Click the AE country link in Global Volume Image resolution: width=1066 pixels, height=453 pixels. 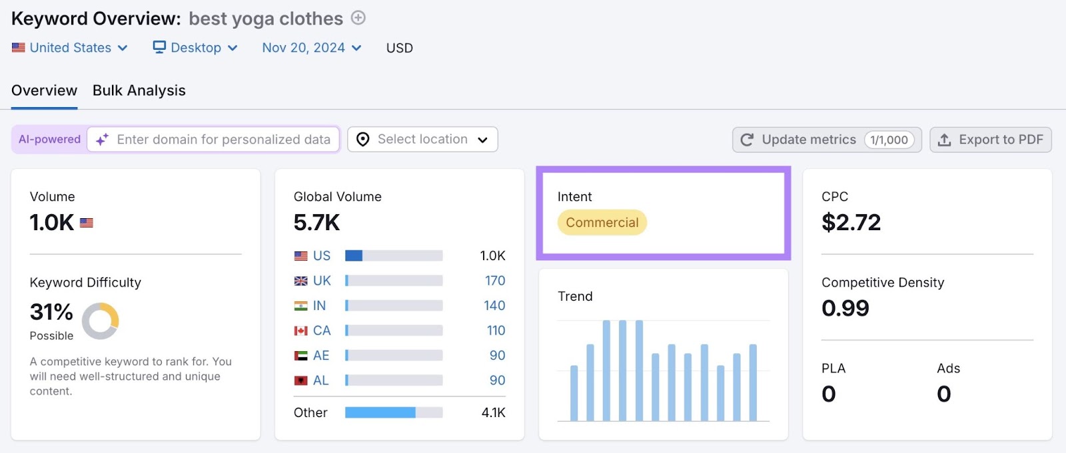(x=321, y=356)
